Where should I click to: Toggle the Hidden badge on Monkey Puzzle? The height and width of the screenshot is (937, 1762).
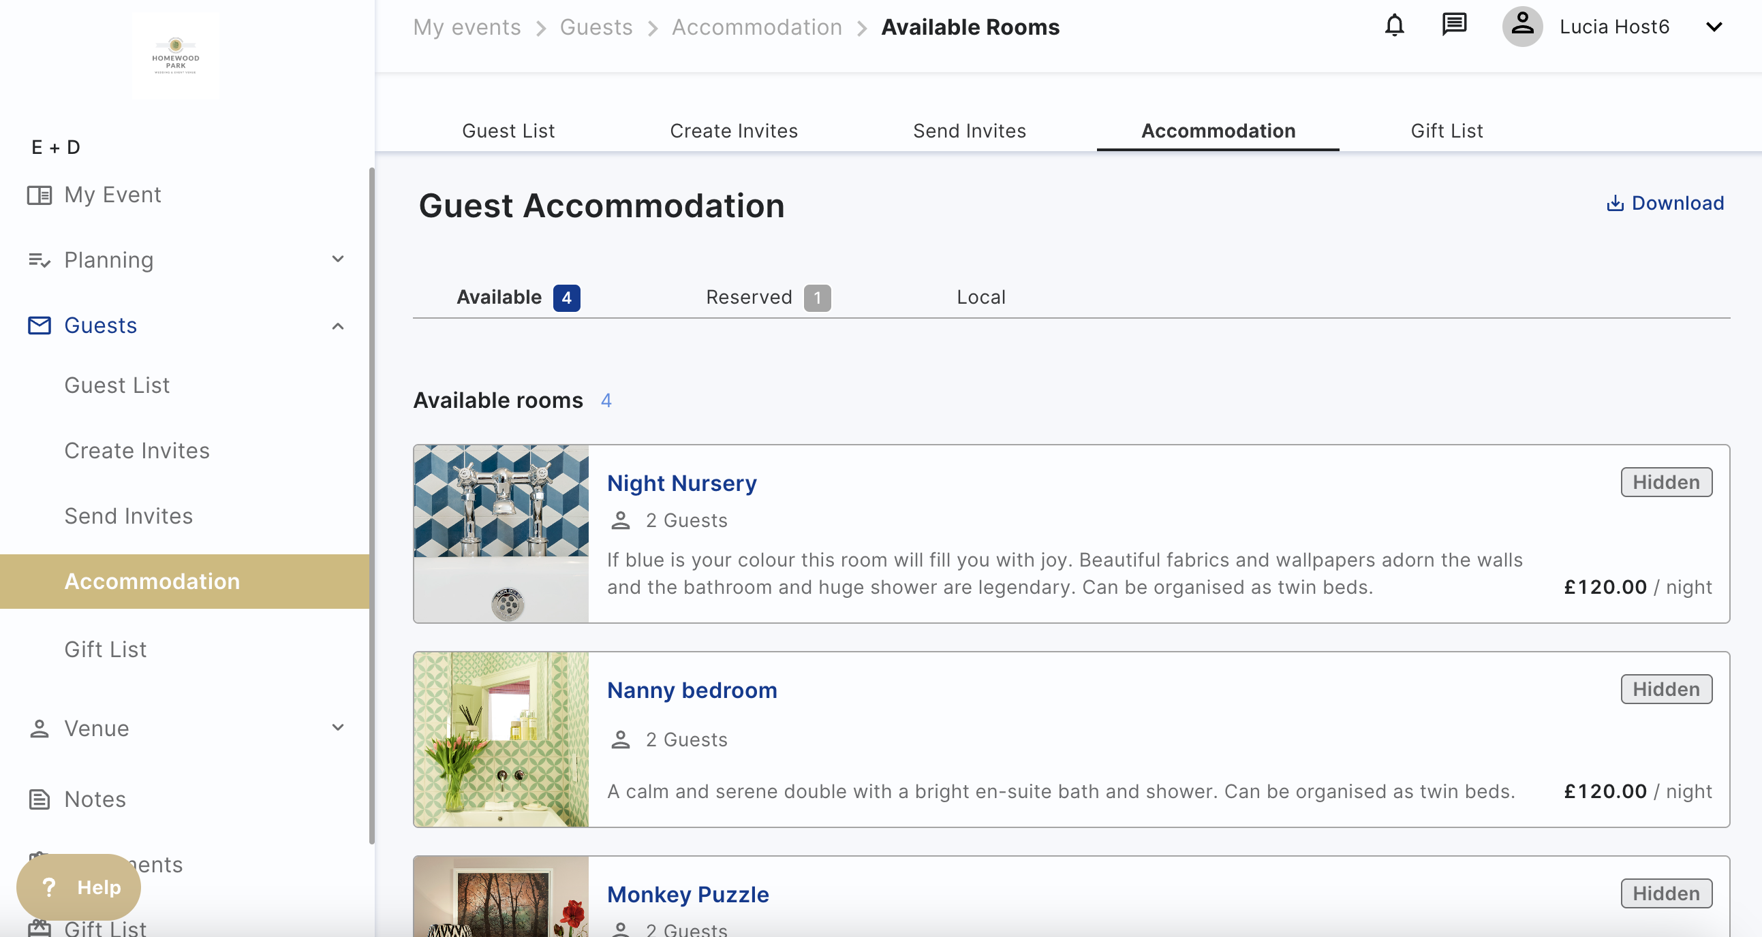pyautogui.click(x=1665, y=893)
